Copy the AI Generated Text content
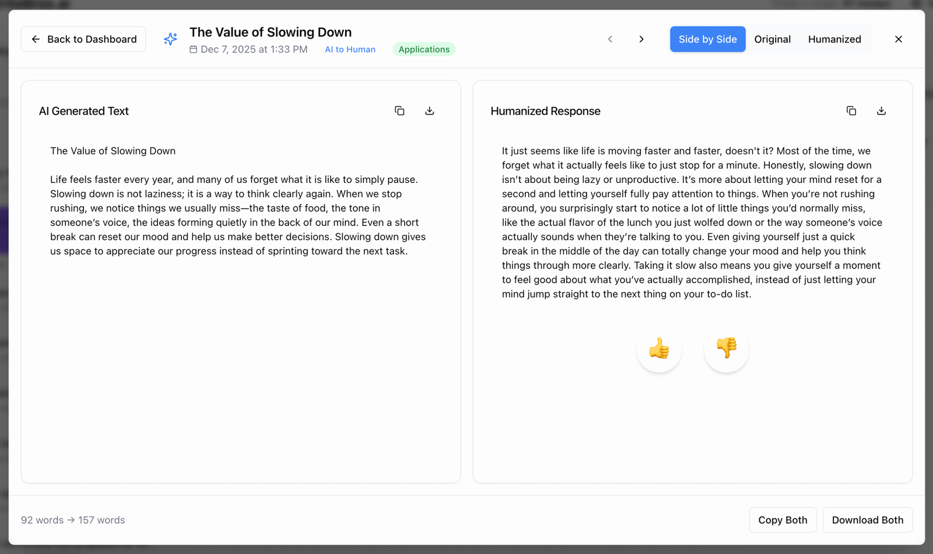 [x=399, y=111]
